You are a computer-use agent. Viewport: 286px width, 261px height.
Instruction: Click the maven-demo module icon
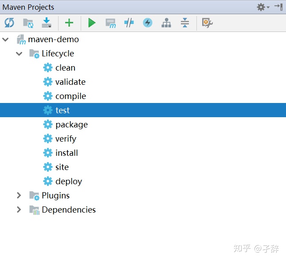(x=21, y=40)
